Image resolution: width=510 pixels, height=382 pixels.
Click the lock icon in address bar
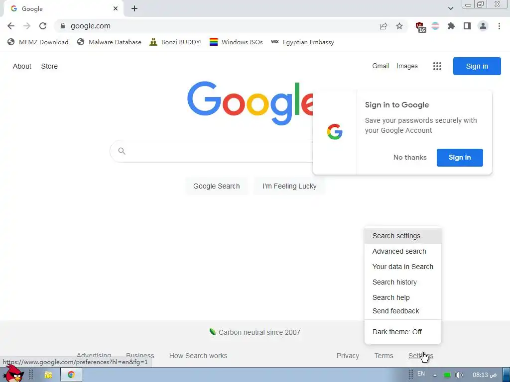click(63, 26)
